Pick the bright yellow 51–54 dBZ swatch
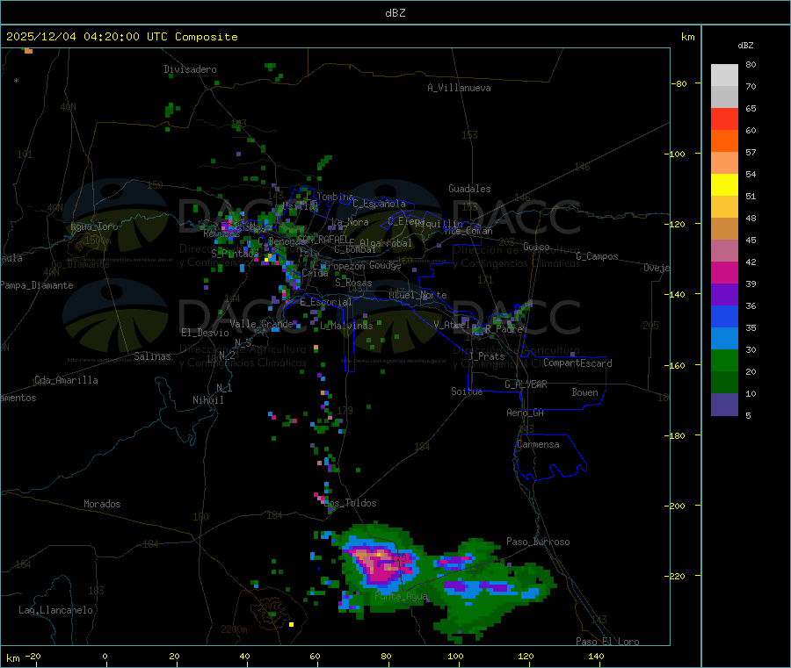The height and width of the screenshot is (668, 791). coord(724,185)
